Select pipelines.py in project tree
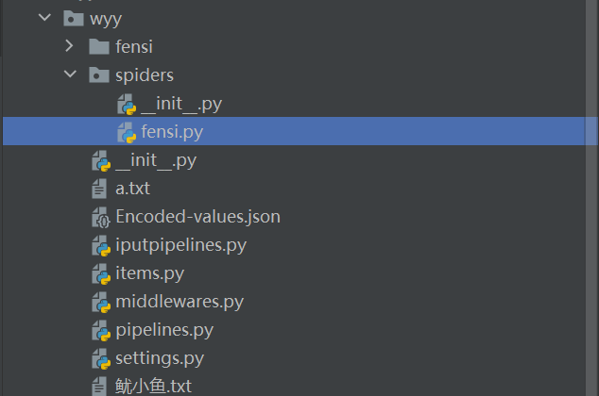 click(164, 330)
